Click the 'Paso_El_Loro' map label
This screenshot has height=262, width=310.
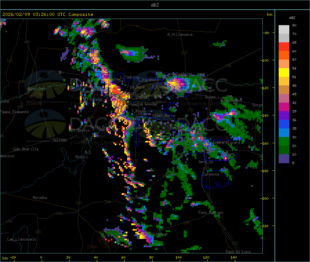click(238, 252)
